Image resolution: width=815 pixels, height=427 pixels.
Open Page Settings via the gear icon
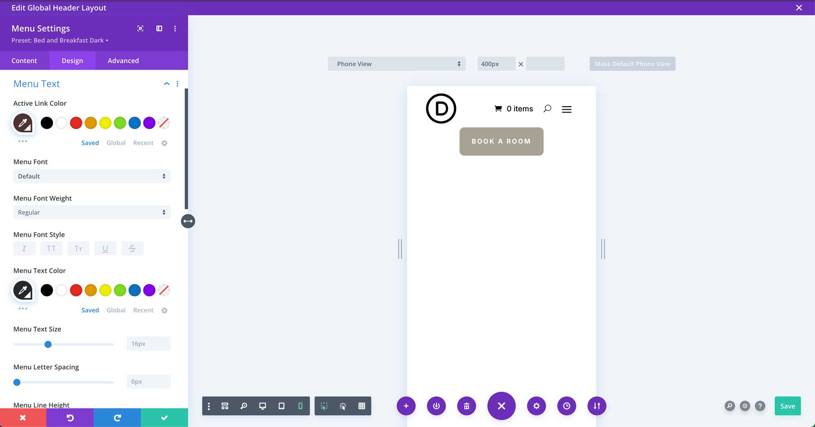536,406
